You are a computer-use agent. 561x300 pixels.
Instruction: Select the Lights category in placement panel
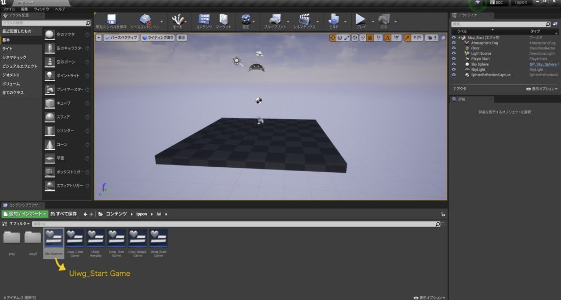pyautogui.click(x=7, y=49)
